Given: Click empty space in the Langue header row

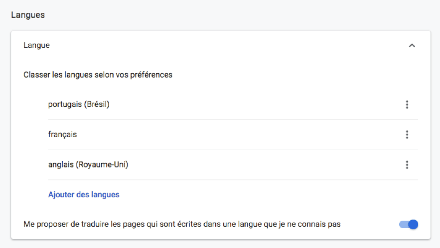Looking at the screenshot, I should (x=224, y=45).
